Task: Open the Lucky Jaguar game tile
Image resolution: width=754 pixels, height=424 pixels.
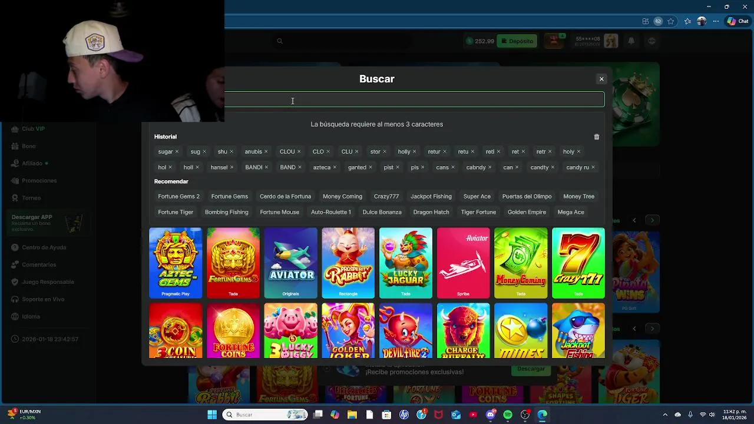Action: [x=406, y=263]
